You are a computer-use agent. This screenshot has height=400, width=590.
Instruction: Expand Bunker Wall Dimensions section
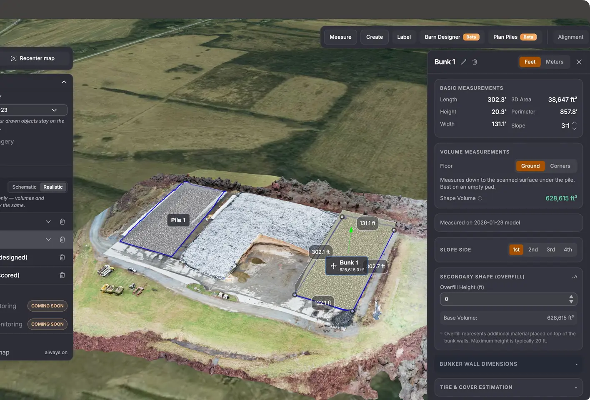click(x=508, y=364)
